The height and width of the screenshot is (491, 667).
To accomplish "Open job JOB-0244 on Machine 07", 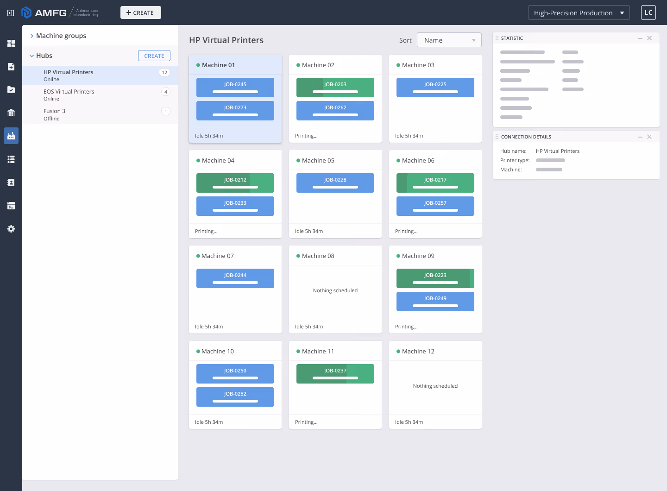I will [x=235, y=278].
